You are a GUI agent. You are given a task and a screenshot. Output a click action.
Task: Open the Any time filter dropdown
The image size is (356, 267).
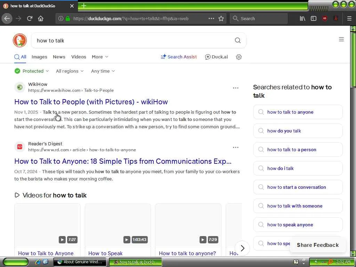coord(103,71)
